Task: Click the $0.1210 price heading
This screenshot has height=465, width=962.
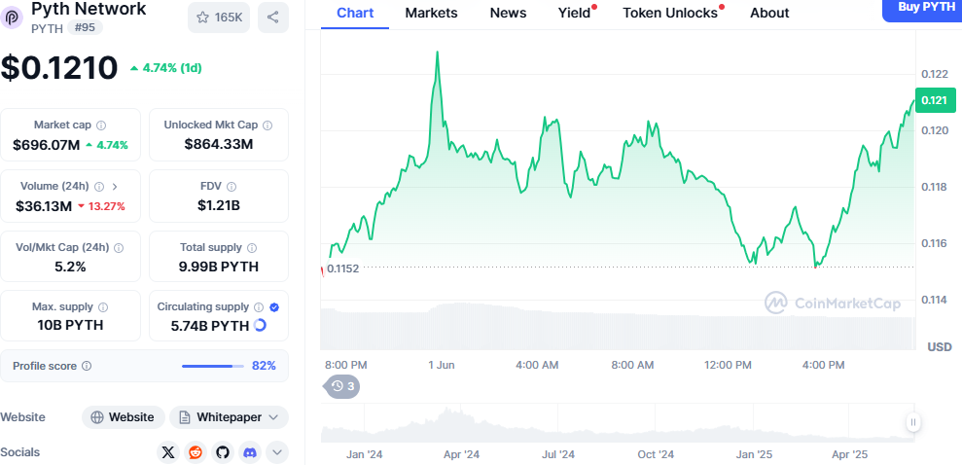Action: (59, 67)
